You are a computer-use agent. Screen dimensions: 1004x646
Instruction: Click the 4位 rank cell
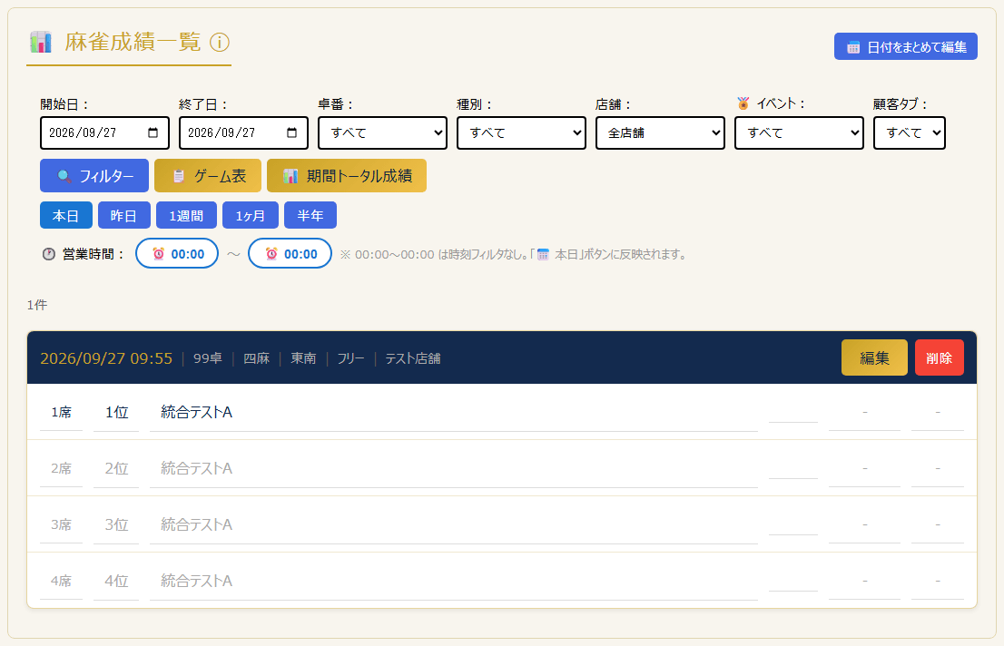[x=116, y=581]
